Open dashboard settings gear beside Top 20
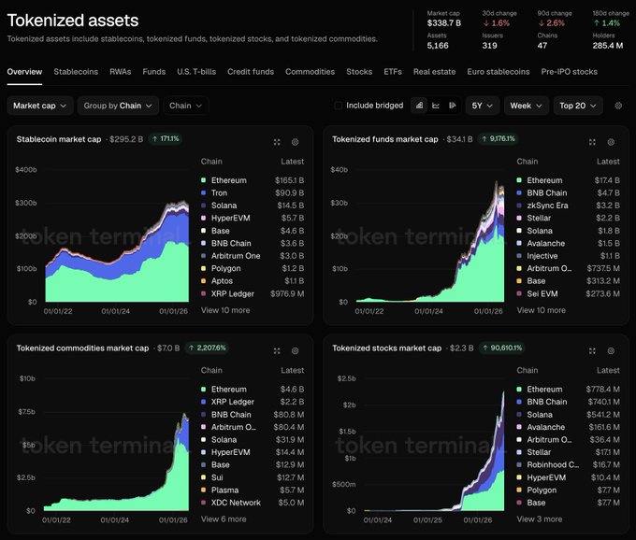636x540 pixels. click(618, 106)
